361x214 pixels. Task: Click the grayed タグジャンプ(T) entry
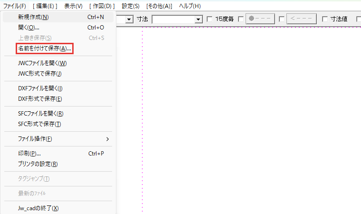tap(58, 179)
